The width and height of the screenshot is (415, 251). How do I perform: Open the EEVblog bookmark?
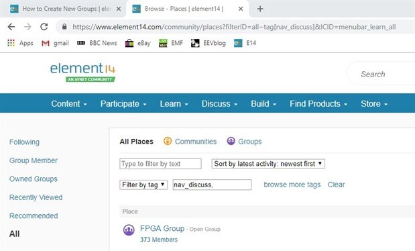tap(209, 43)
